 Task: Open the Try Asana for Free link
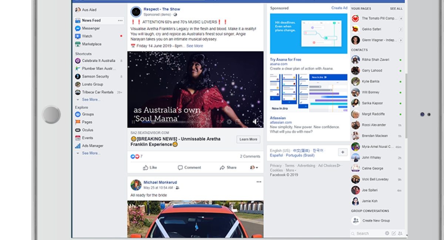(286, 59)
